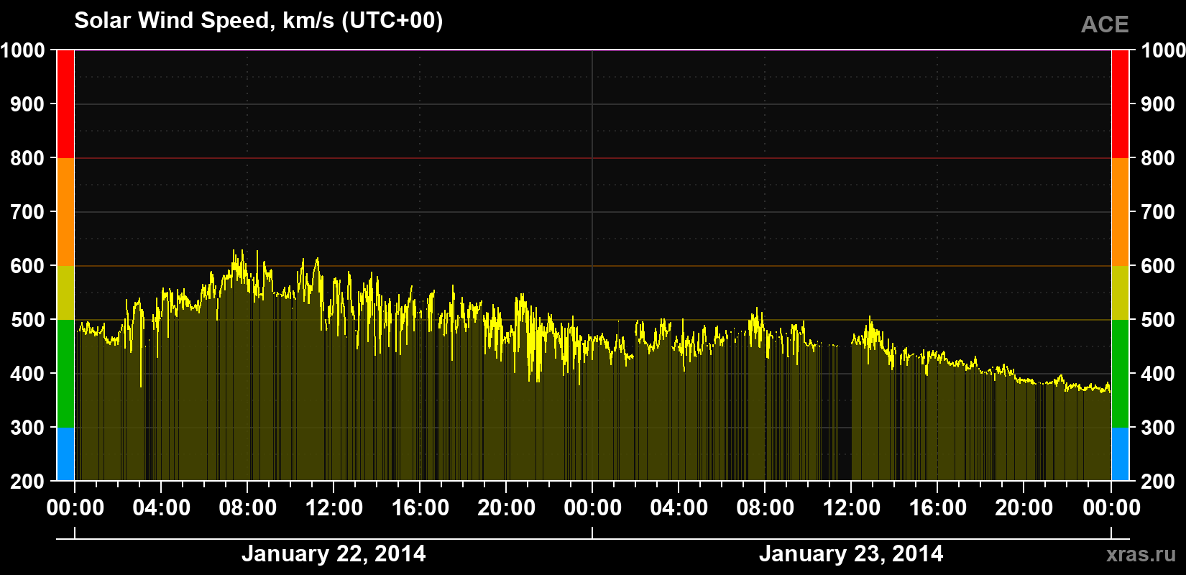The width and height of the screenshot is (1186, 575).
Task: Select the yellow band on the left color scale
Action: coord(65,293)
